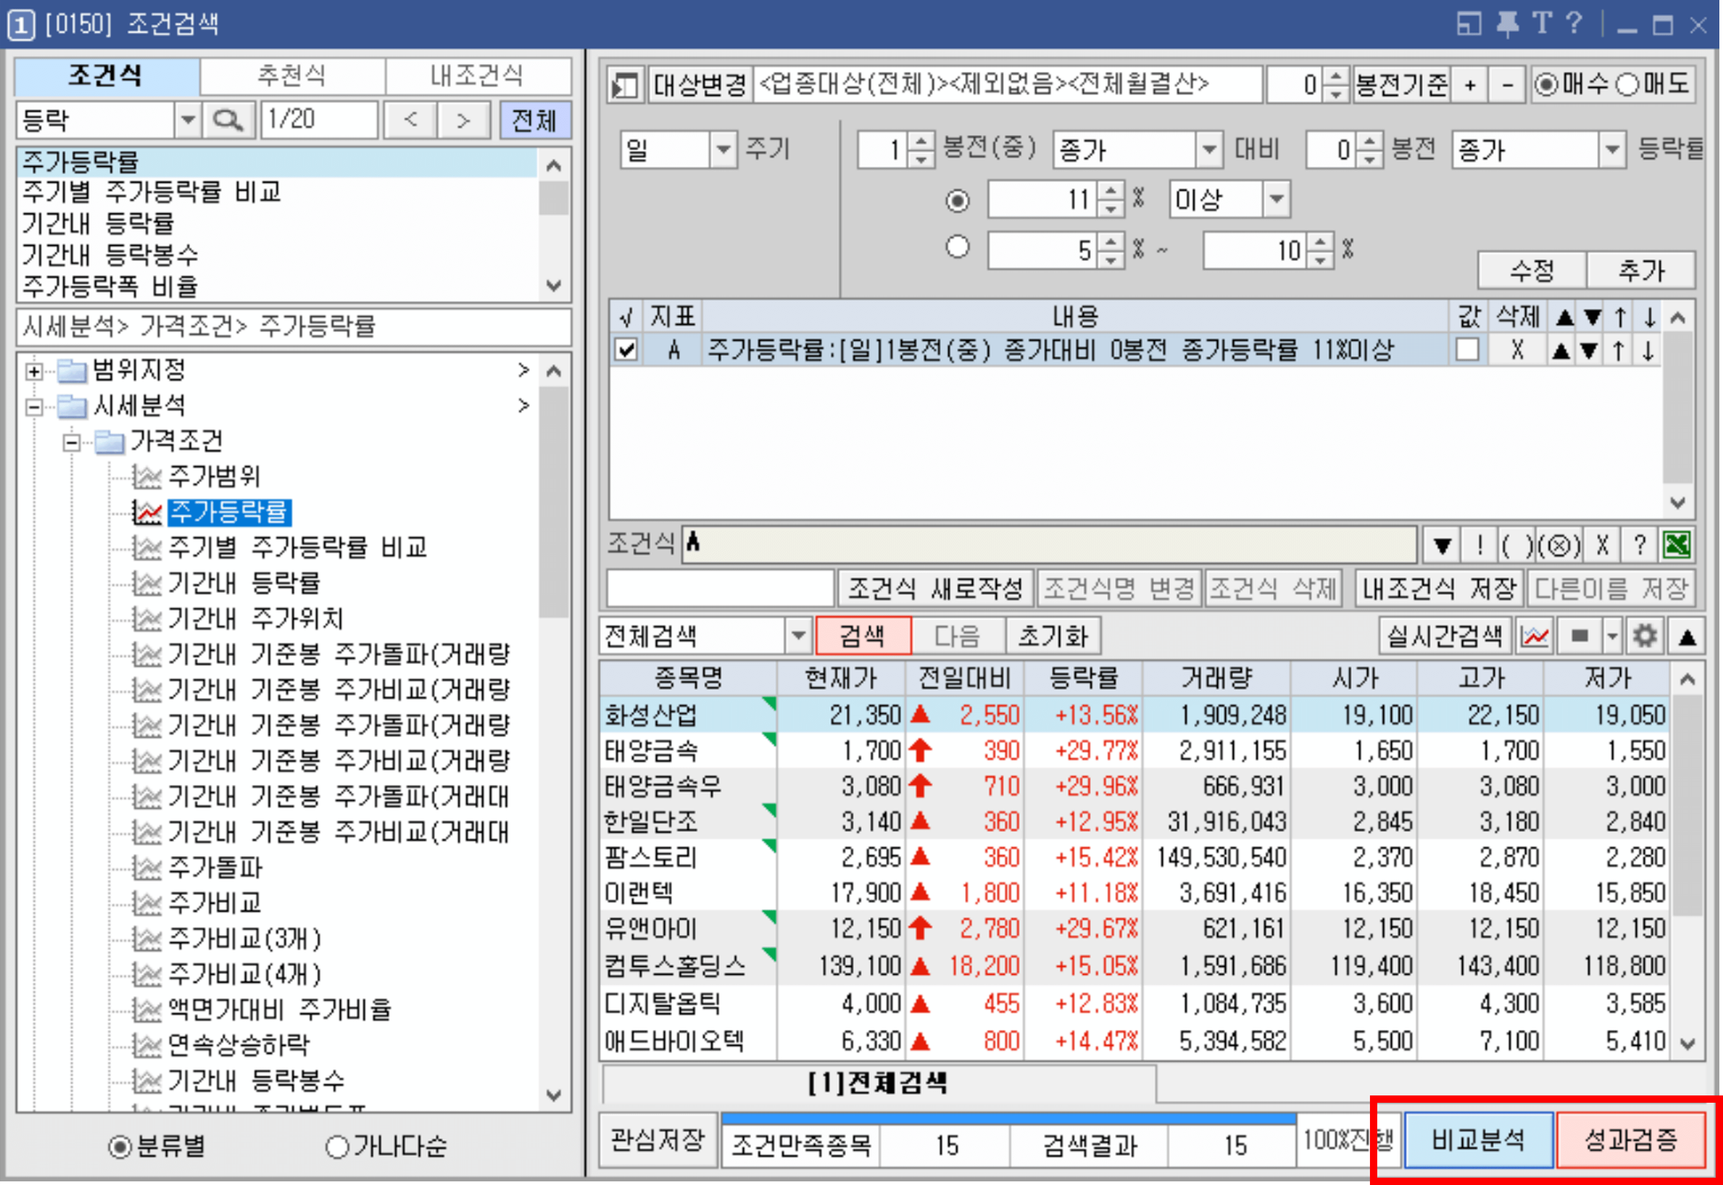Viewport: 1723px width, 1185px height.
Task: Delete condition A using its X icon
Action: pos(1517,350)
